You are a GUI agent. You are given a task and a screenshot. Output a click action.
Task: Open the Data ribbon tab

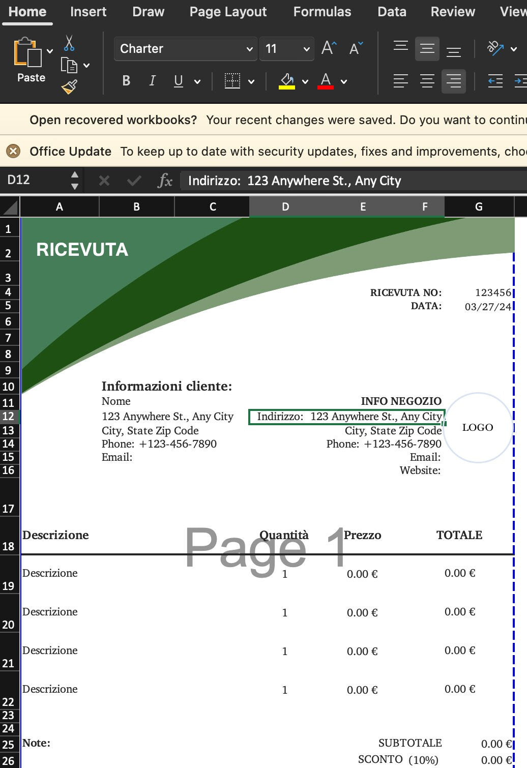point(392,12)
